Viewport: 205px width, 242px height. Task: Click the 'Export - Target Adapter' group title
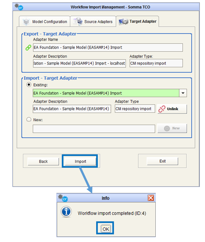[x=50, y=34]
